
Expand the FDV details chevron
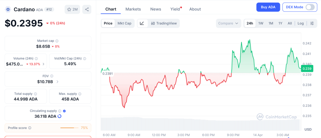click(x=57, y=82)
